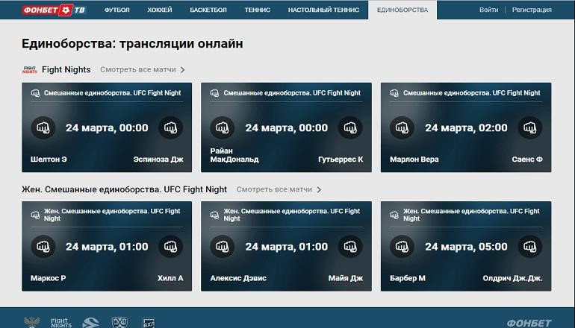This screenshot has width=575, height=328.
Task: Open the Футбол tab
Action: [117, 10]
